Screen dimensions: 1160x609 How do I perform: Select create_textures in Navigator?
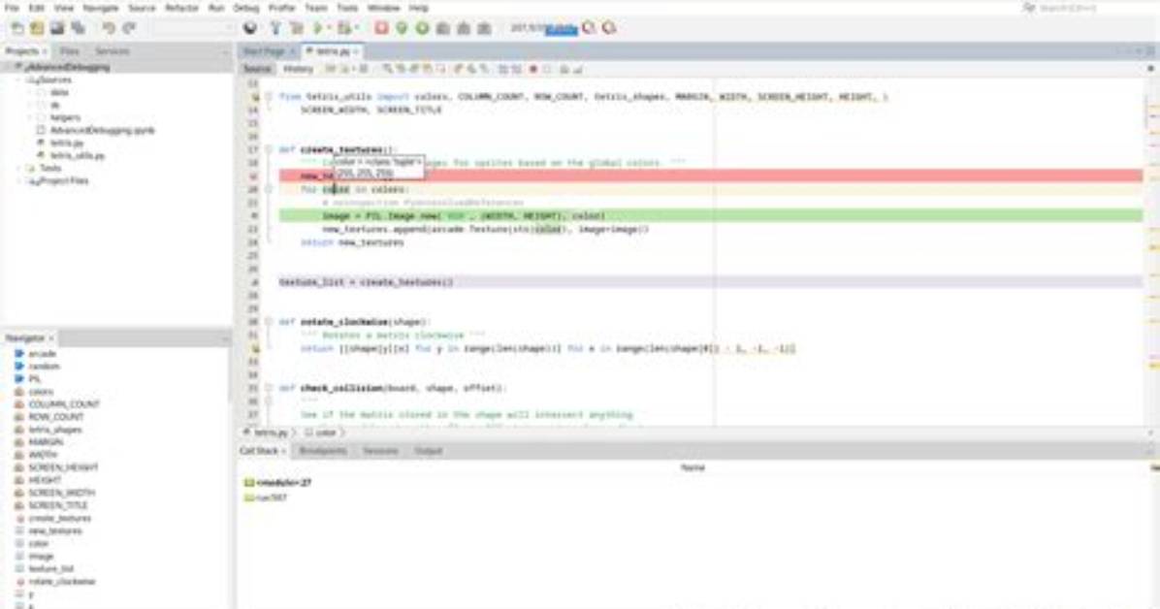[59, 518]
